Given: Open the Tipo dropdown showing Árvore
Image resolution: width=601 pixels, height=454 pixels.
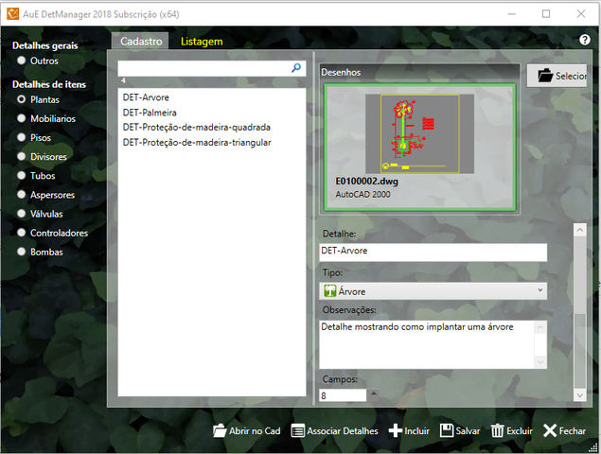Looking at the screenshot, I should (x=433, y=291).
